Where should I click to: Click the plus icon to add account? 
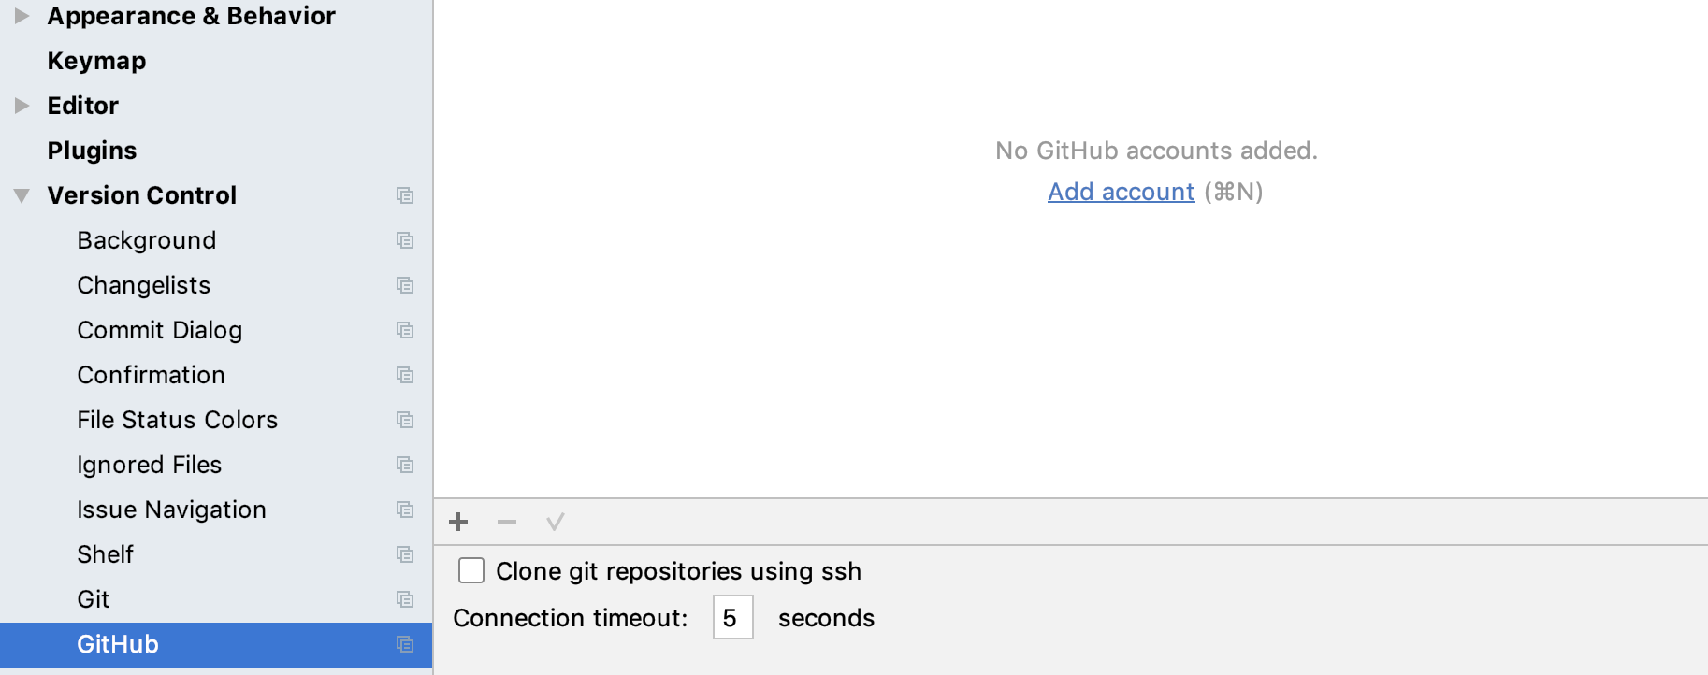(458, 522)
